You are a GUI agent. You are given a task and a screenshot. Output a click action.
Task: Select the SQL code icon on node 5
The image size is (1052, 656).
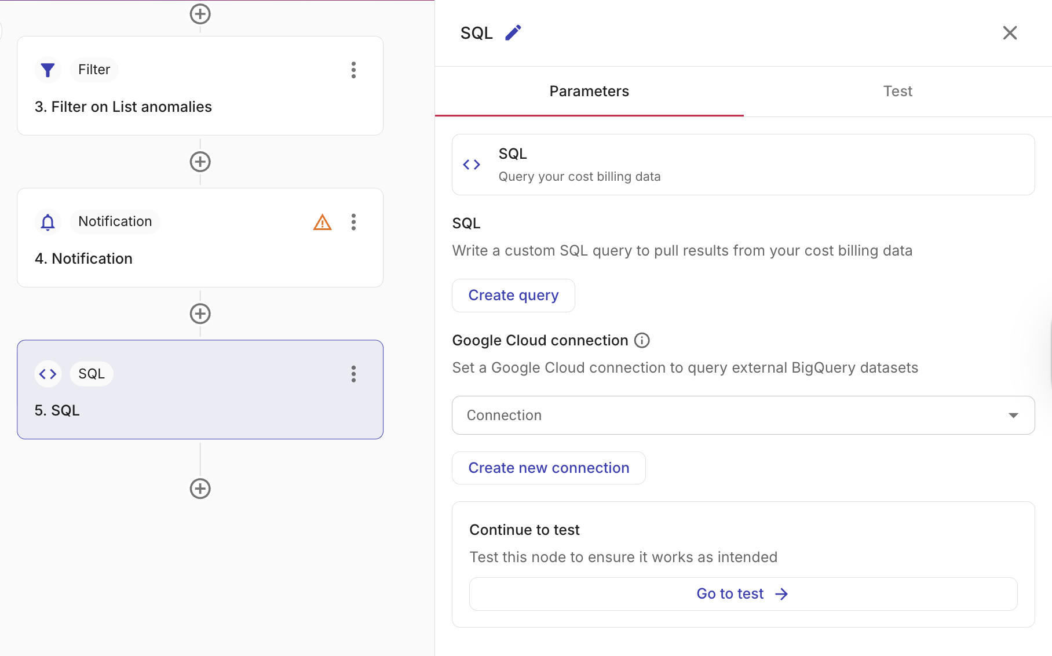point(48,374)
